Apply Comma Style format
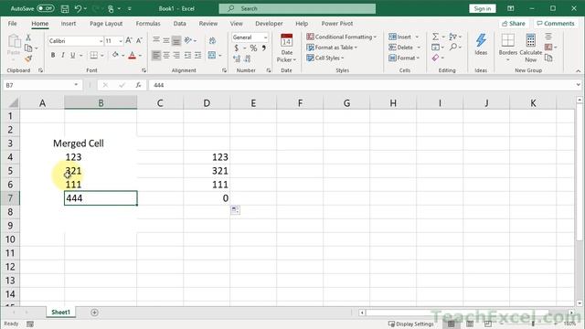Viewport: 585px width, 329px height. click(x=264, y=48)
